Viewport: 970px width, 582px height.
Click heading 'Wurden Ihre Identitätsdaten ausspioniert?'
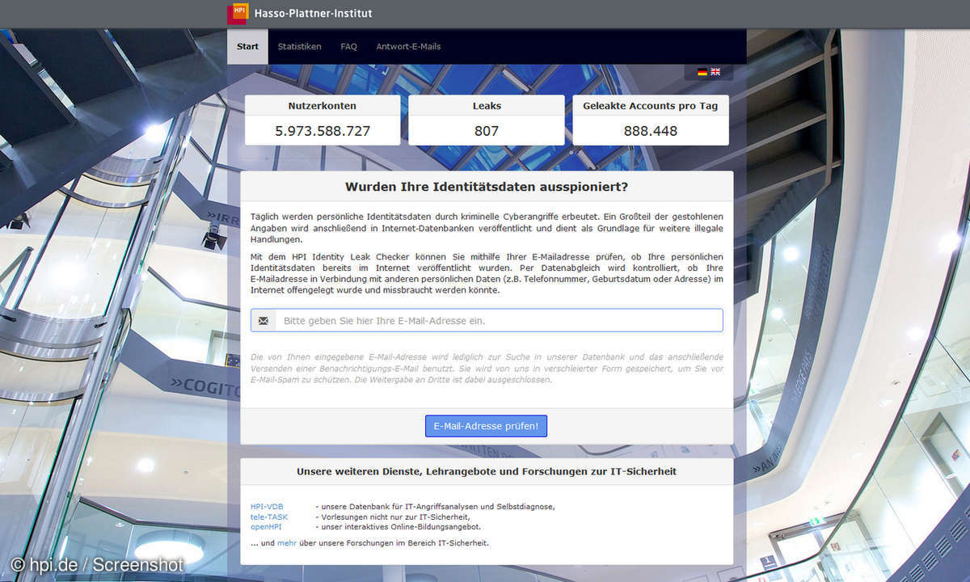[487, 187]
